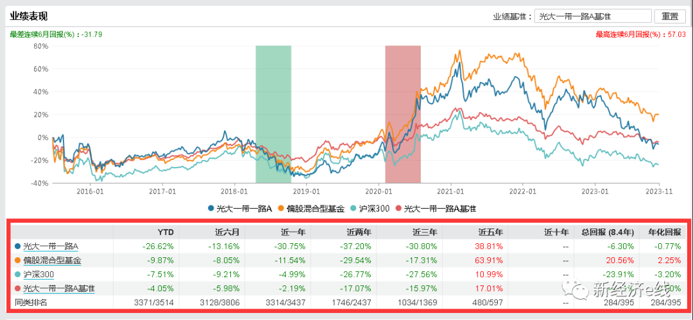Open 光大一带一路A link in table
The width and height of the screenshot is (693, 320).
[x=50, y=246]
